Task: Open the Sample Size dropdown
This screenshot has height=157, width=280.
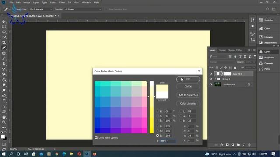Action: point(40,9)
